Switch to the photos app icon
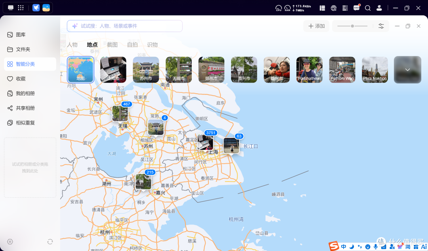Viewport: 428px width, 251px height. (46, 8)
